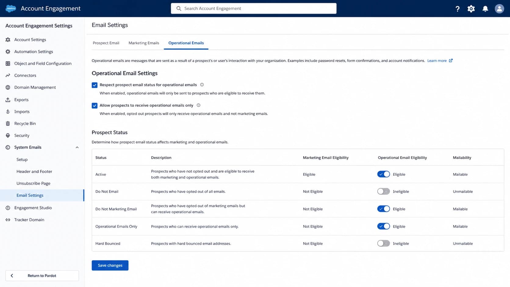This screenshot has width=510, height=287.
Task: Click the Marketing Email Eligibility column header
Action: point(325,158)
